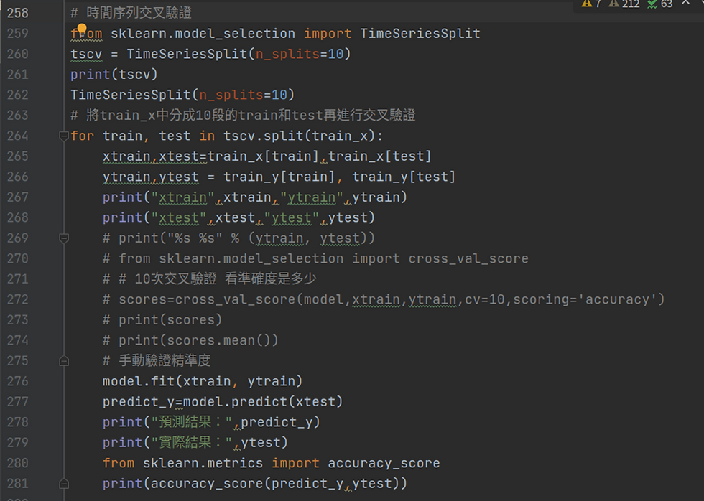
Task: Click 'TimeSeriesSplit' in line 259 import
Action: point(420,34)
